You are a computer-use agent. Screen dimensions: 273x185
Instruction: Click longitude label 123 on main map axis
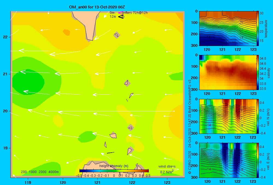(x=167, y=182)
